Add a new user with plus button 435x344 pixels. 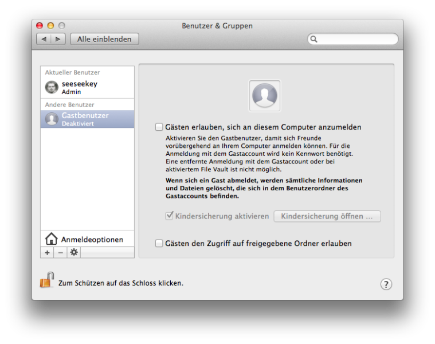coord(47,252)
